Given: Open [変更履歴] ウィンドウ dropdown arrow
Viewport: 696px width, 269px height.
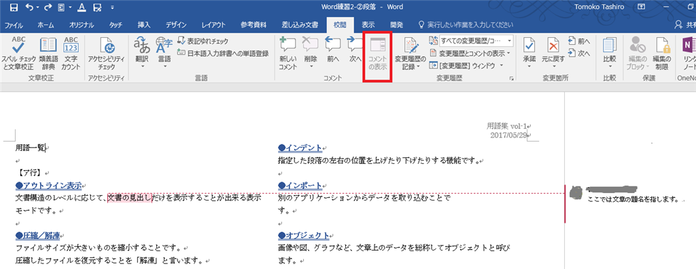Looking at the screenshot, I should pos(501,66).
